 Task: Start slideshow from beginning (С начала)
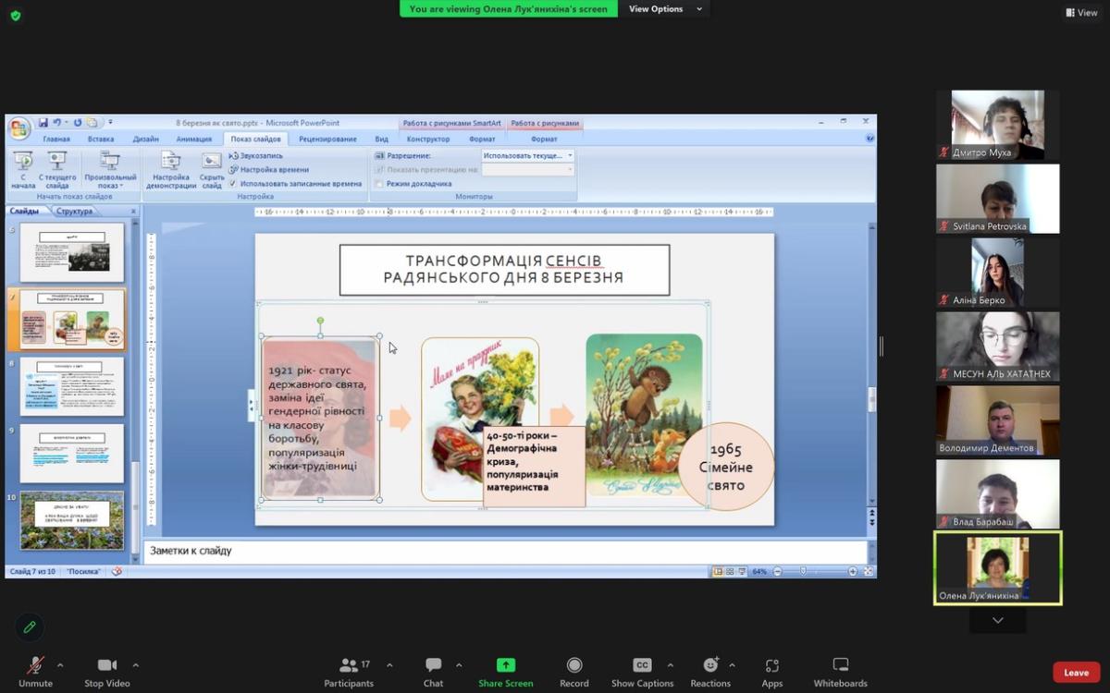tap(23, 170)
